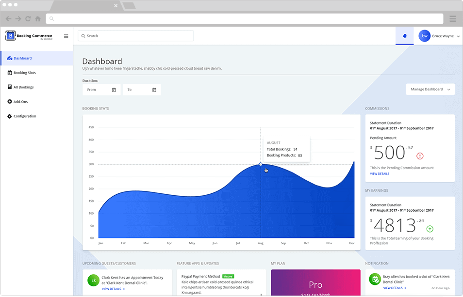Click the green earnings up-arrow icon
The width and height of the screenshot is (463, 297).
tap(430, 229)
